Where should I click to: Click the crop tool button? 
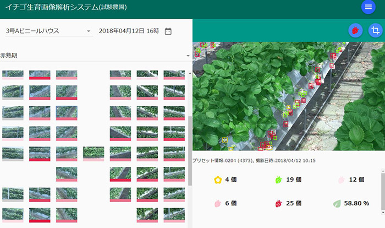[375, 31]
